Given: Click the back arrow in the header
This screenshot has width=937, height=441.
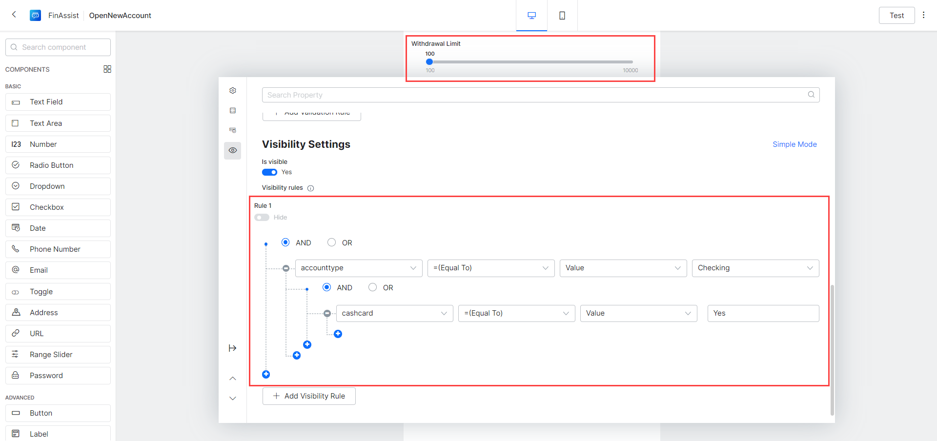Looking at the screenshot, I should 14,15.
